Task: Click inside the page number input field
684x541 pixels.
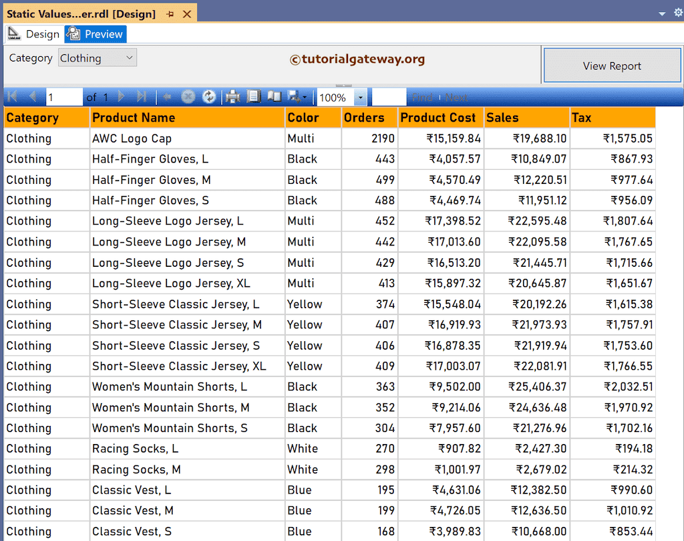Action: click(x=63, y=96)
